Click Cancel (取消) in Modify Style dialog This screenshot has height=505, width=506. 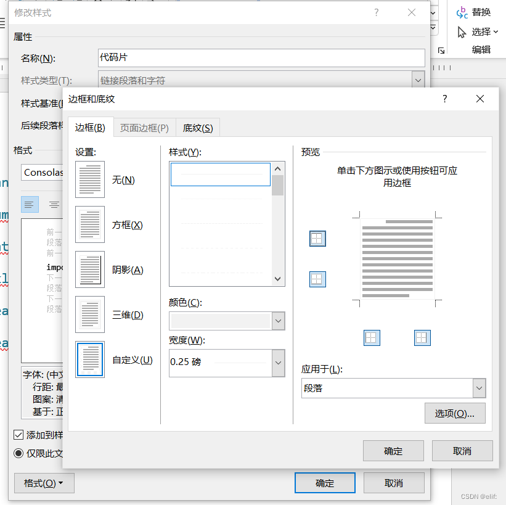[x=394, y=483]
